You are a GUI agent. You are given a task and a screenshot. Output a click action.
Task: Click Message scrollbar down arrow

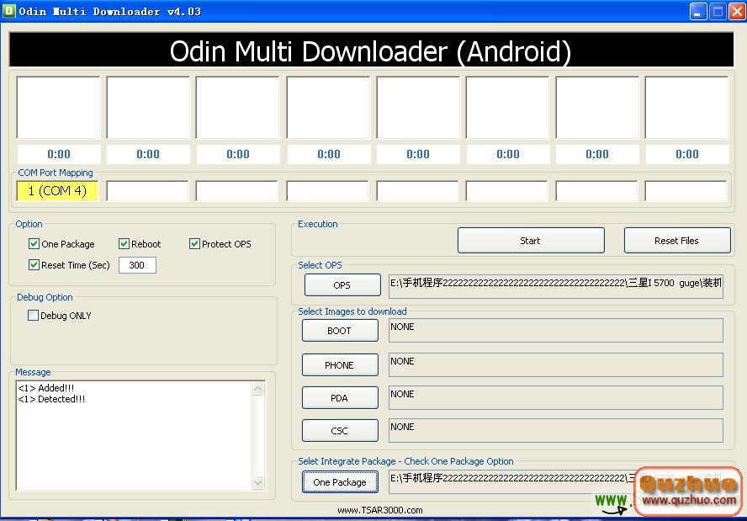click(257, 482)
